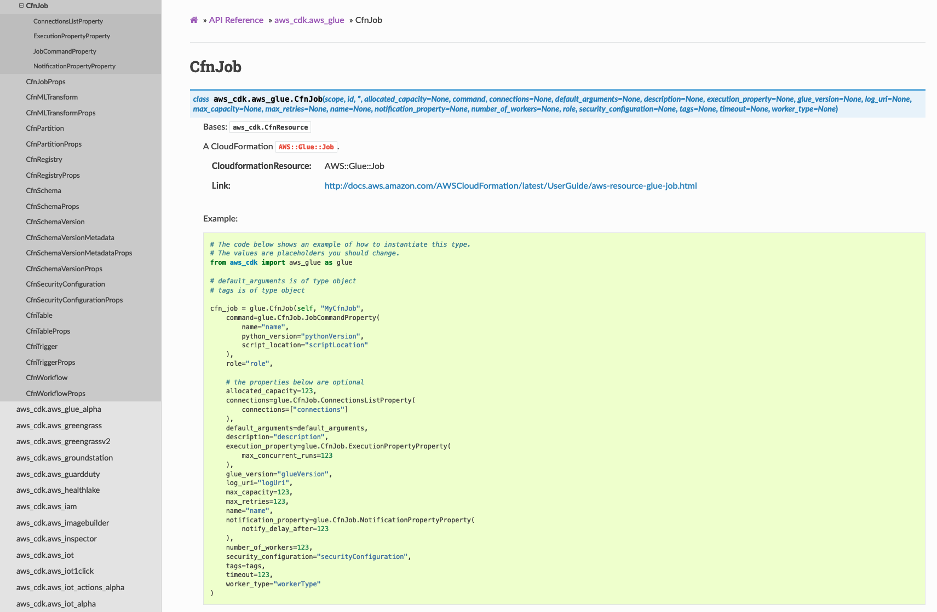
Task: Click the 'Example:' label above the code
Action: coord(221,219)
